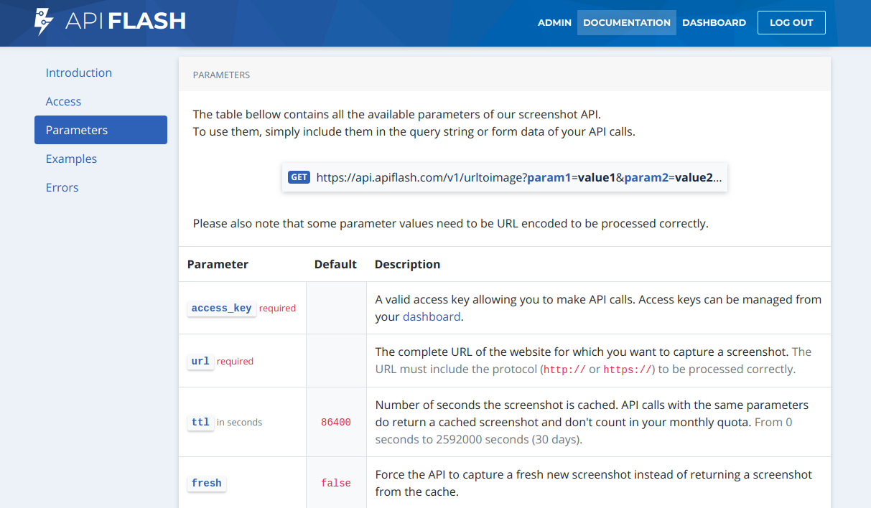Viewport: 871px width, 508px height.
Task: Open the DASHBOARD nav link
Action: coord(714,22)
